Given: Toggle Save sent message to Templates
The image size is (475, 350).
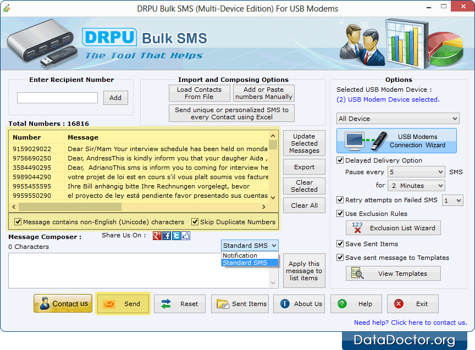Looking at the screenshot, I should [x=340, y=257].
